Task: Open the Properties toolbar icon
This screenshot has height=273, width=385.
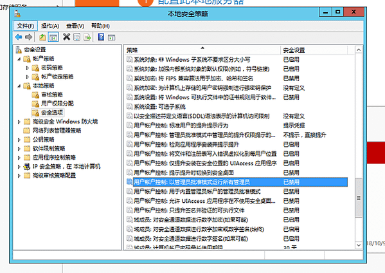Action: [x=77, y=37]
